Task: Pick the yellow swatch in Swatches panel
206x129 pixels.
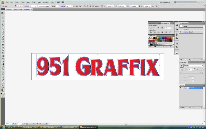Action: tap(158, 38)
